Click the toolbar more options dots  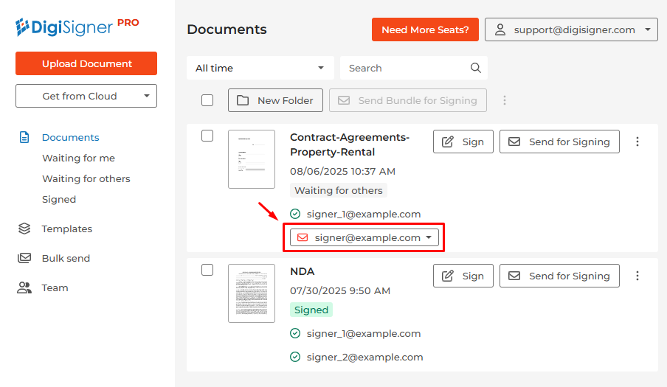pos(505,100)
